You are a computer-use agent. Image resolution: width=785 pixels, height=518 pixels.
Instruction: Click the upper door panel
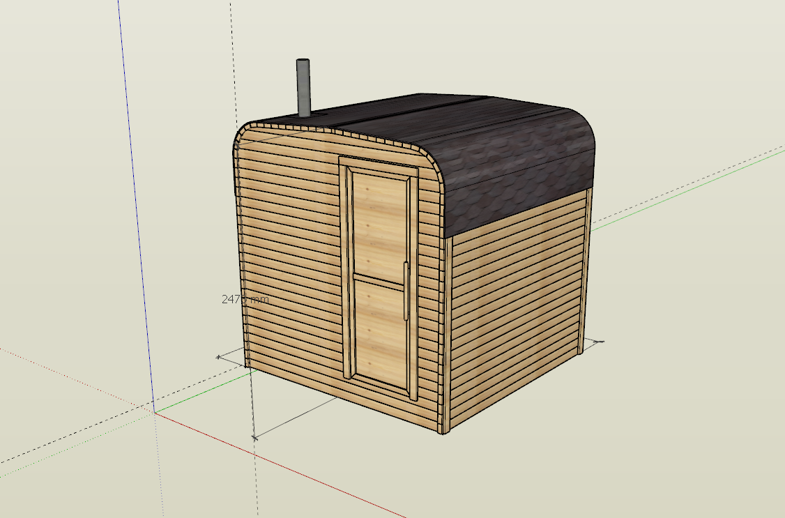[x=379, y=227]
